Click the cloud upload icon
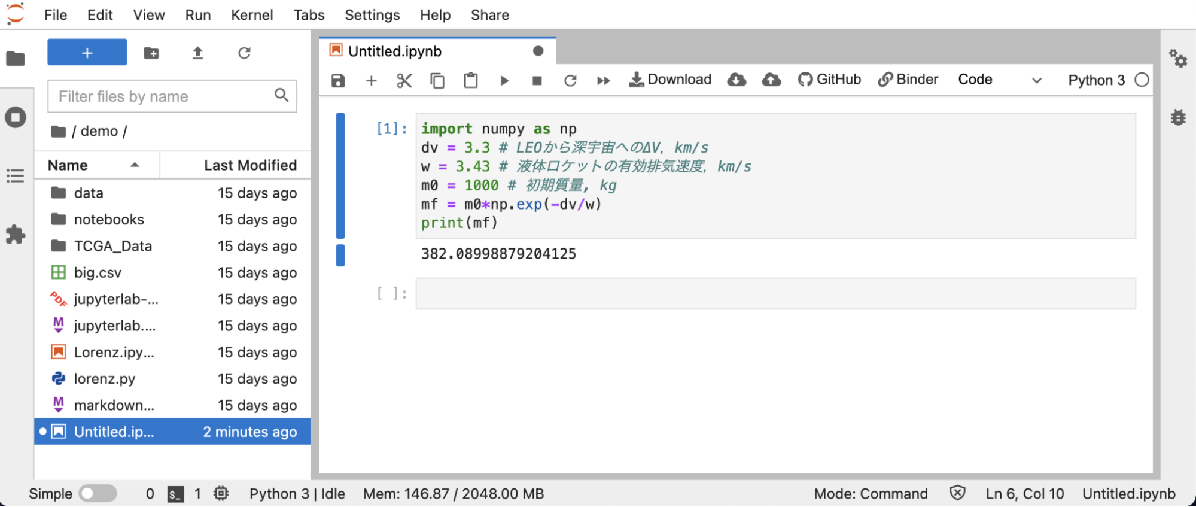The width and height of the screenshot is (1196, 507). tap(771, 80)
